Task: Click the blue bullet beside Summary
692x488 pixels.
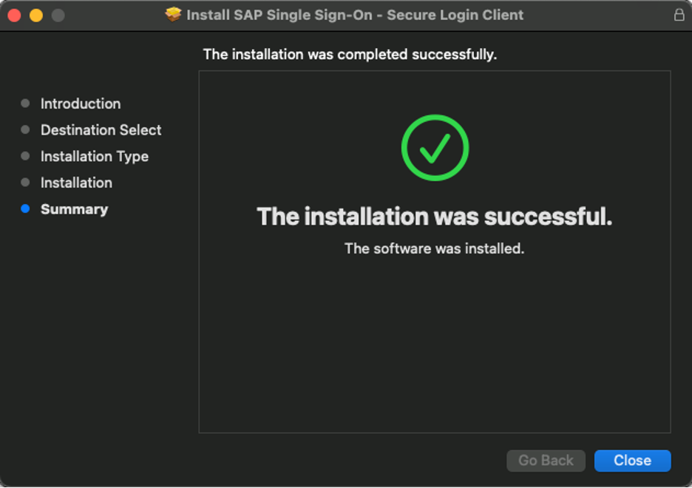Action: click(25, 209)
